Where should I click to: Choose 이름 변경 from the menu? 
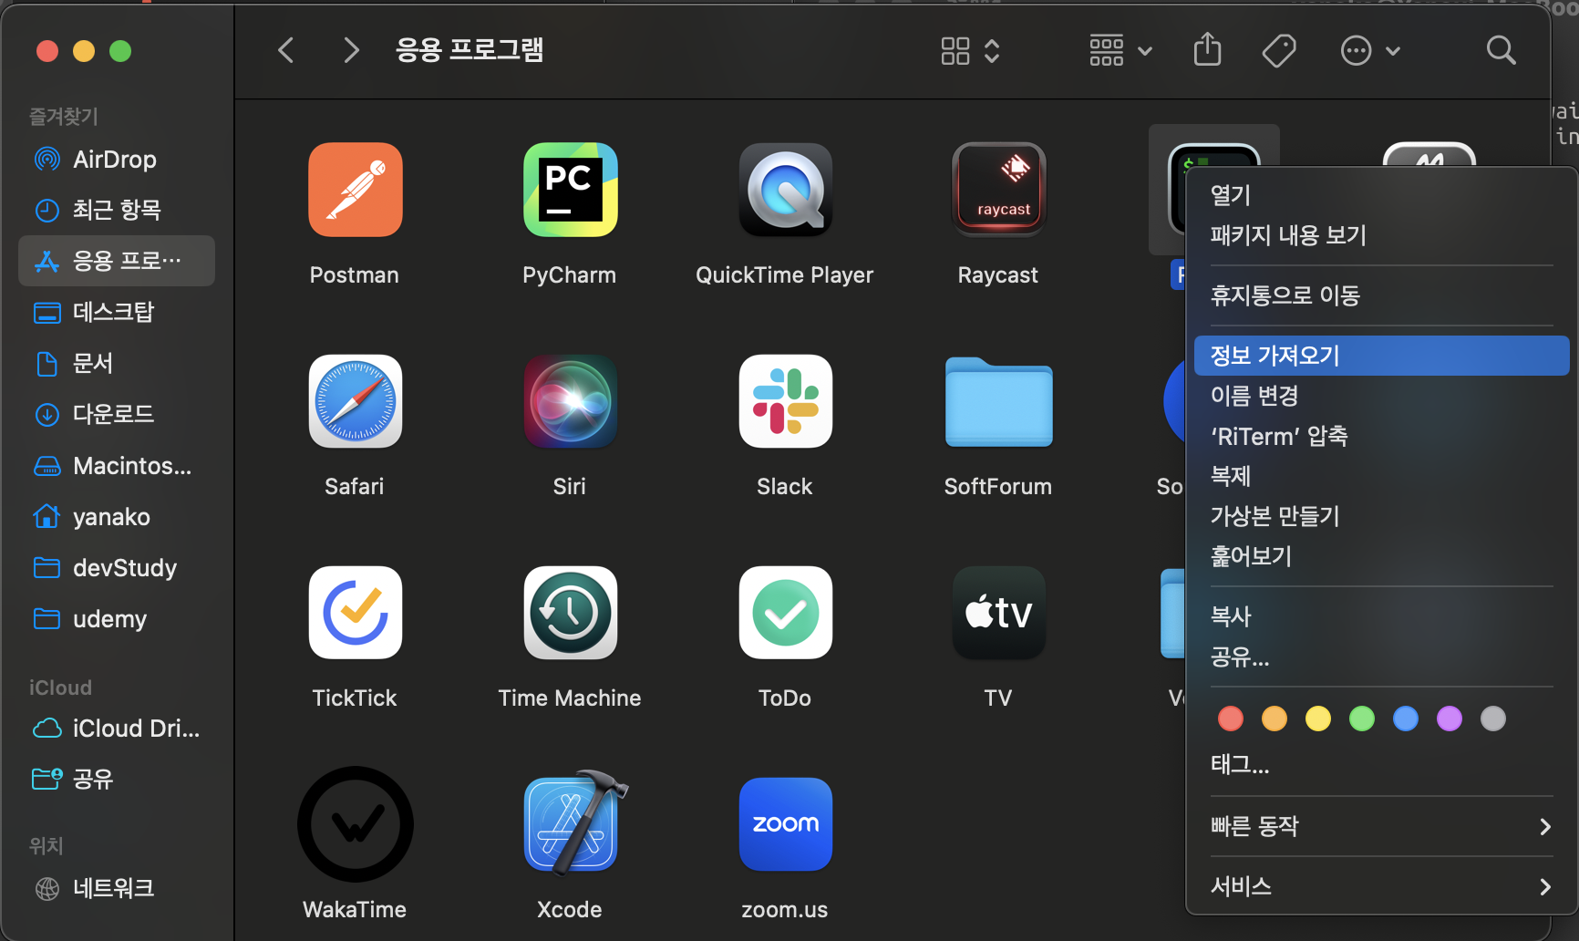coord(1381,396)
